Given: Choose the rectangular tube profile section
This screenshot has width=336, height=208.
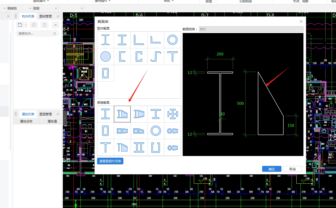Looking at the screenshot, I should [106, 73].
